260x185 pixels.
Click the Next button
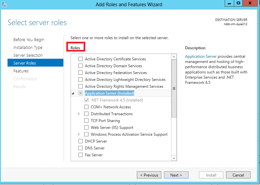click(176, 175)
